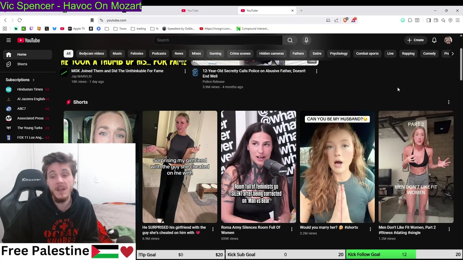Reload the page in browser
Image resolution: width=463 pixels, height=260 pixels.
[x=20, y=20]
